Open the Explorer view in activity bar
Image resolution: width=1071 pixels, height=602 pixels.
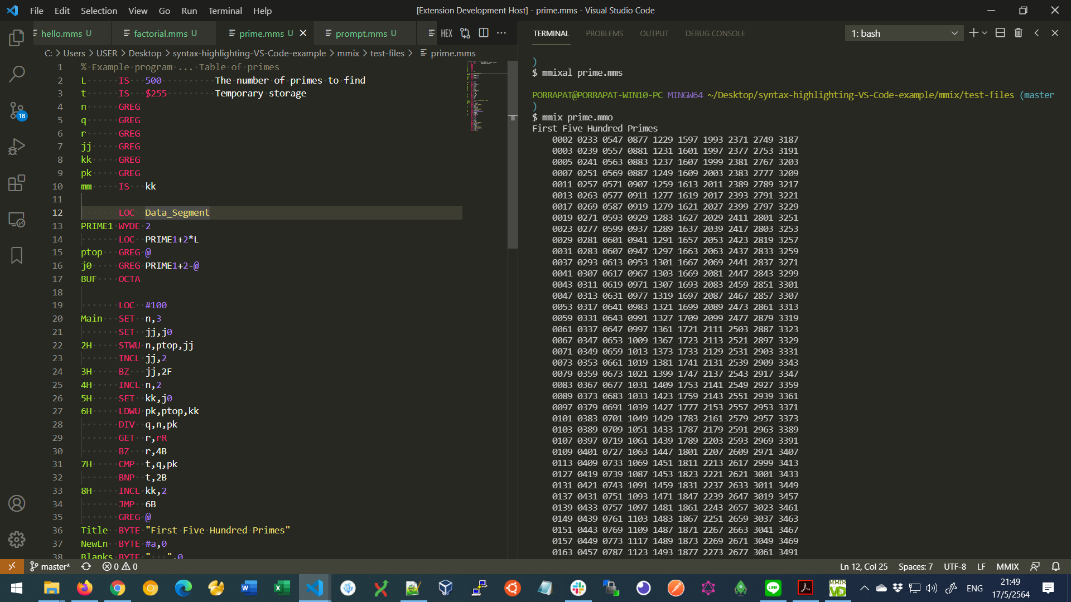coord(17,38)
